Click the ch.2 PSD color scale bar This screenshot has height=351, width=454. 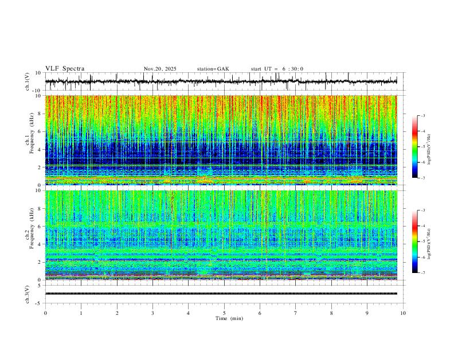(414, 241)
